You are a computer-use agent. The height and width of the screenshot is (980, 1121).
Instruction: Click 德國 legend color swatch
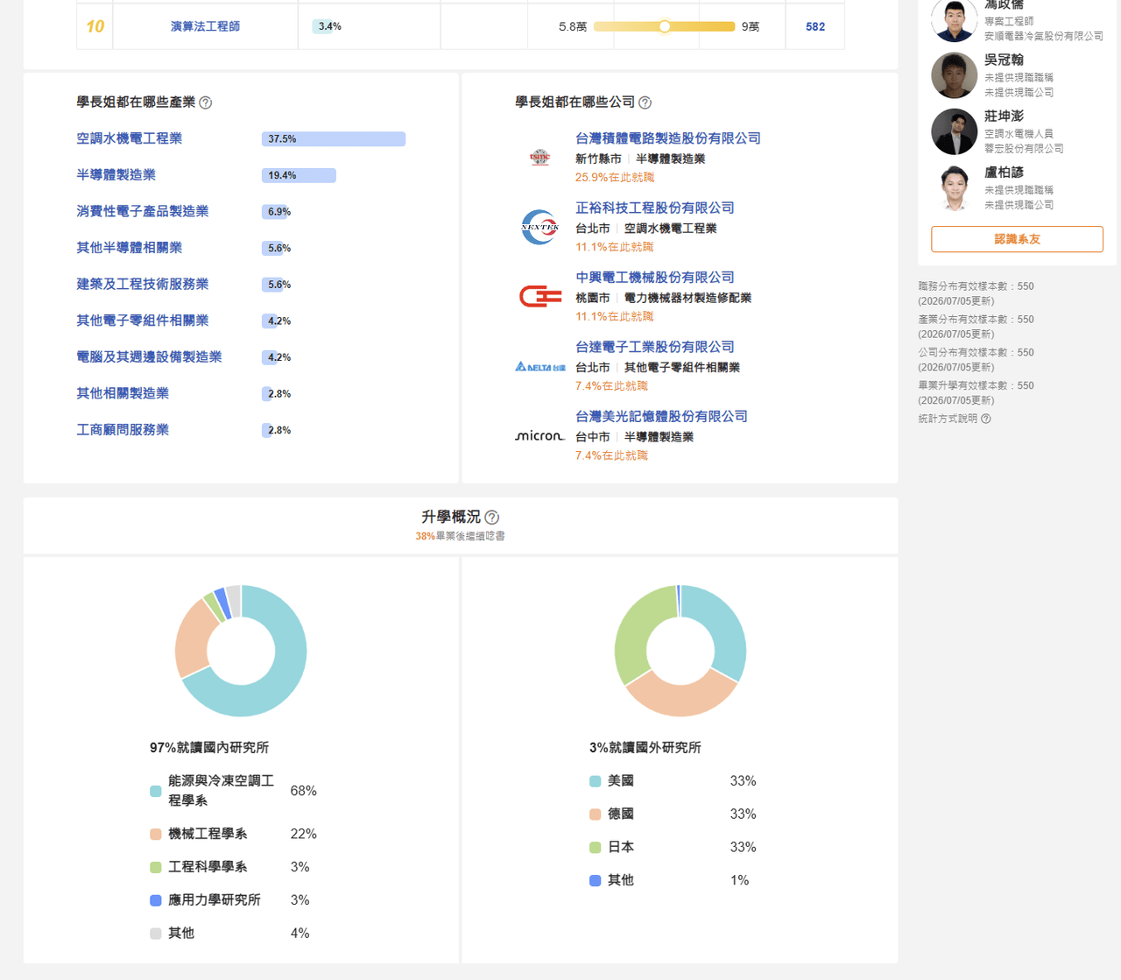click(x=596, y=814)
